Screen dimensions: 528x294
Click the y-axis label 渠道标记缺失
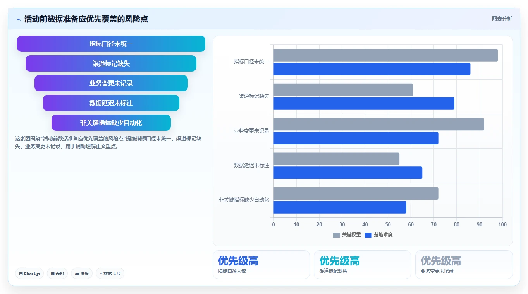tap(254, 96)
